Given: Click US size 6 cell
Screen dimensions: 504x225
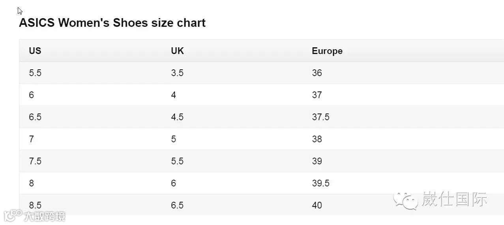Looking at the screenshot, I should pyautogui.click(x=32, y=95).
